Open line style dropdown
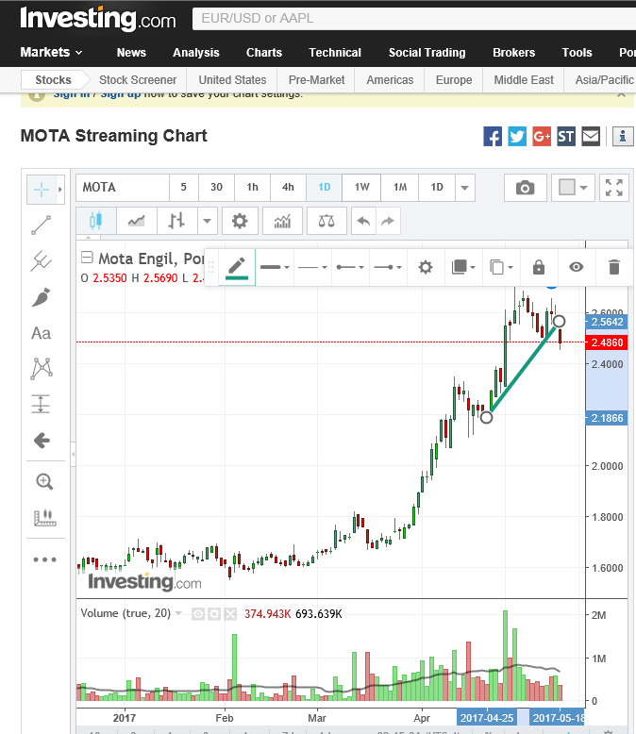Viewport: 636px width, 734px height. point(312,267)
